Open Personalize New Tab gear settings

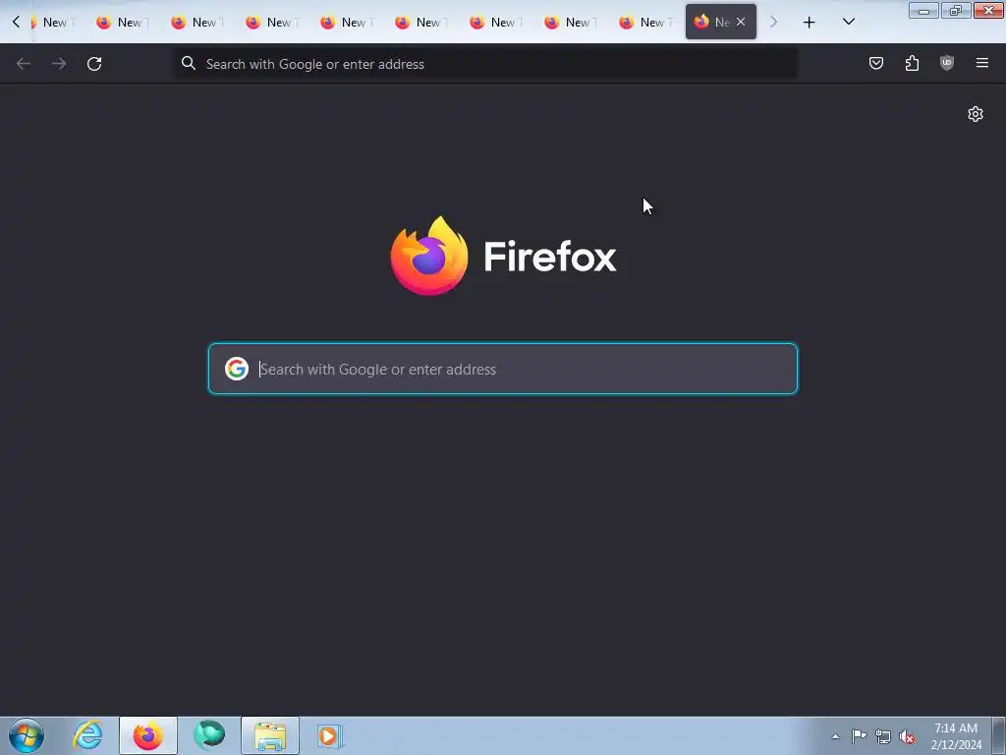(976, 114)
